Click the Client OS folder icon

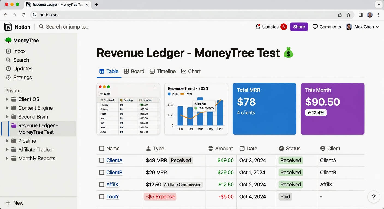coord(14,99)
